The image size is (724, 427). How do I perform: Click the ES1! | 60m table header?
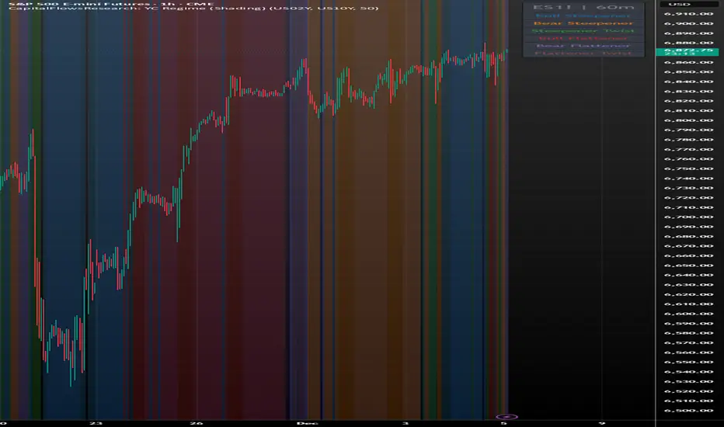click(x=583, y=8)
